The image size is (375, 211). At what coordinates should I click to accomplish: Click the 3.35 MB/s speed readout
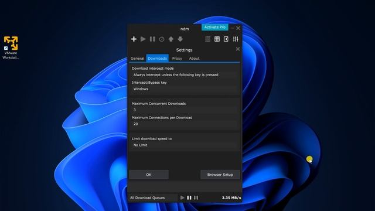click(x=231, y=198)
